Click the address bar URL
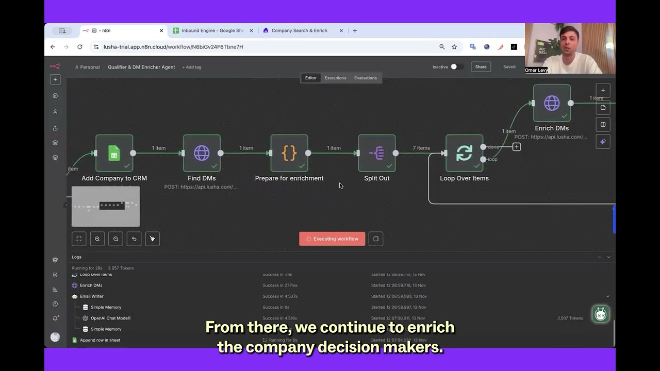 click(x=173, y=47)
